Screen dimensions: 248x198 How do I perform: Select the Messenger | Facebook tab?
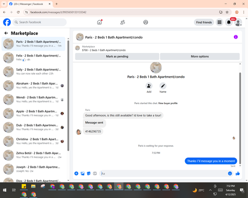30,4
